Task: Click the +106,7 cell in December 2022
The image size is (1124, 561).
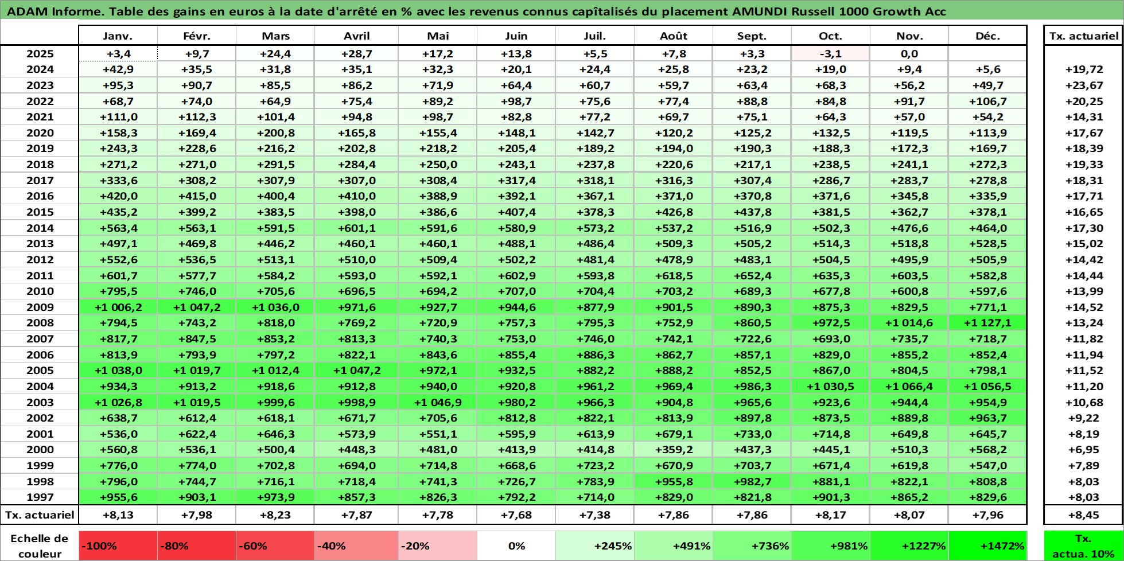Action: click(x=987, y=101)
